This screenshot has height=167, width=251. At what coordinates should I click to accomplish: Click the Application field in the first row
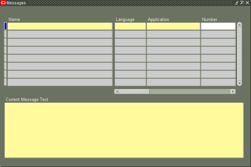coord(173,26)
